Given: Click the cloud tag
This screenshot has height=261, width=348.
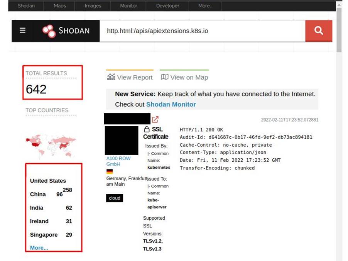Looking at the screenshot, I should [x=115, y=198].
